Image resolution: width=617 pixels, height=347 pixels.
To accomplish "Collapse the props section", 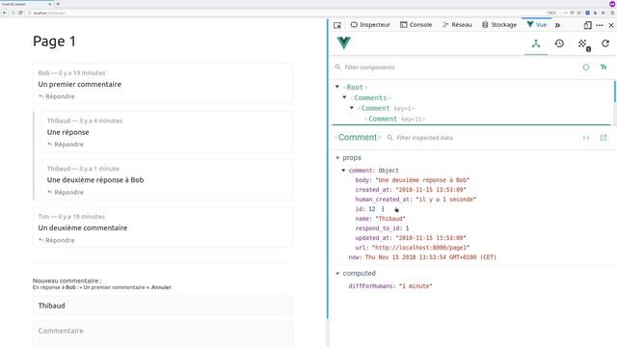I will (337, 157).
